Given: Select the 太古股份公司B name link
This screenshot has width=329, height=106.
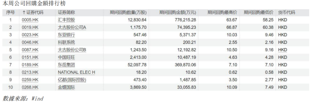Looking at the screenshot, I should tap(72, 50).
